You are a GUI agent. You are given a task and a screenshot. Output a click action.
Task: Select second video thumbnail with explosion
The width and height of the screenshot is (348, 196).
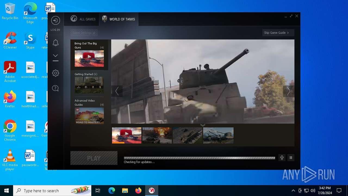157,135
